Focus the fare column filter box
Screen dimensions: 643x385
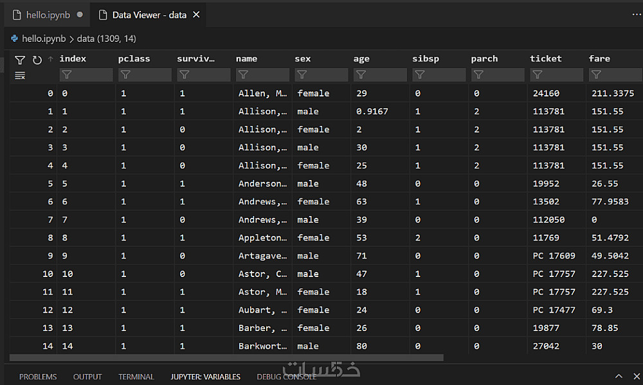tap(614, 75)
